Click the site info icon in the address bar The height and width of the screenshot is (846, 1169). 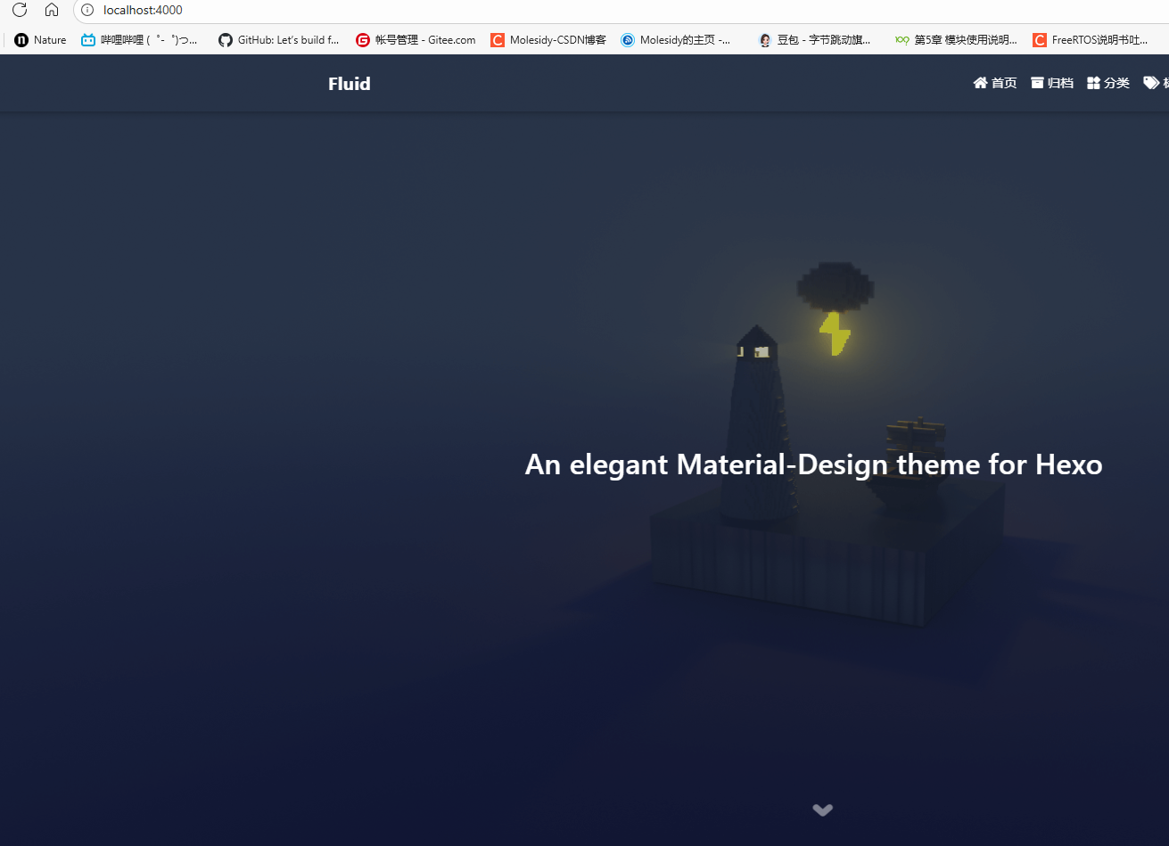pos(86,11)
